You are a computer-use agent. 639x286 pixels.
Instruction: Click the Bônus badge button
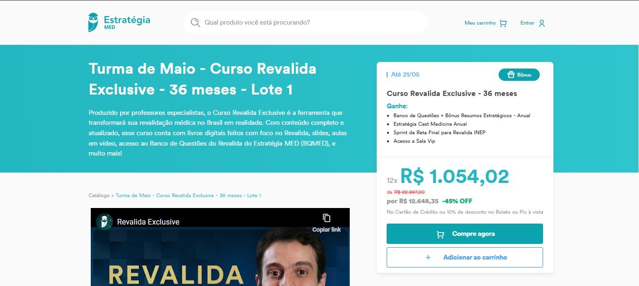pyautogui.click(x=519, y=75)
